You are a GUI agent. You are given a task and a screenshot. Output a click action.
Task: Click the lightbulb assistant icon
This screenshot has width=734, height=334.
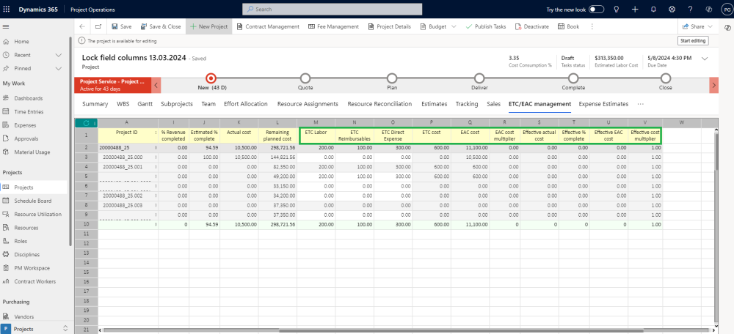pos(616,10)
